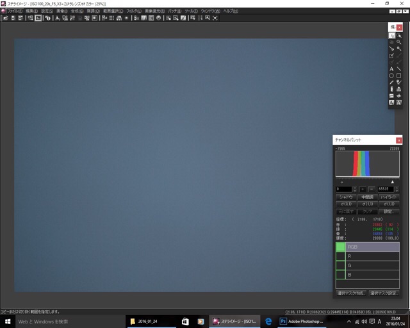Click the minimum level input field showing 0
Image resolution: width=410 pixels, height=328 pixels.
tap(344, 189)
